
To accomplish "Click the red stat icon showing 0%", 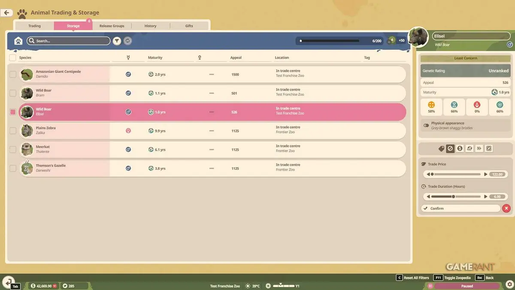I will click(x=477, y=104).
